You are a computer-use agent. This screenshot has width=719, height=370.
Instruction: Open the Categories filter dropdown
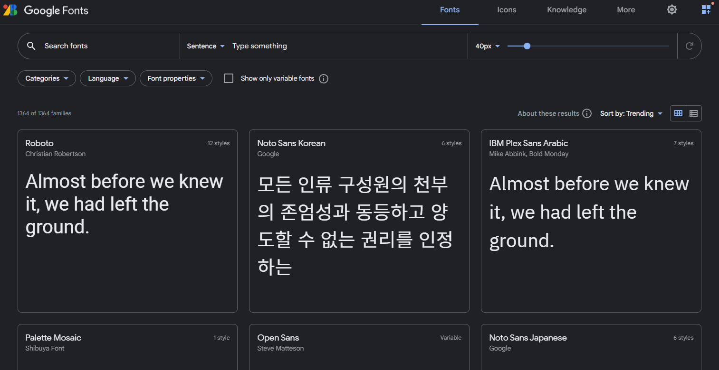[47, 78]
